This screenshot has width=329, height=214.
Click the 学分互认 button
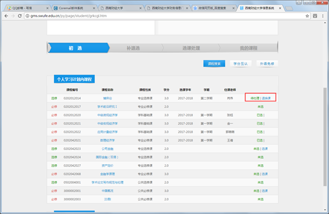(241, 63)
